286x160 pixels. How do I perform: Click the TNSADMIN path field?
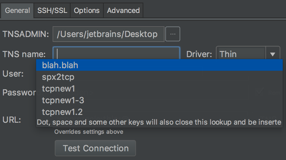(109, 34)
